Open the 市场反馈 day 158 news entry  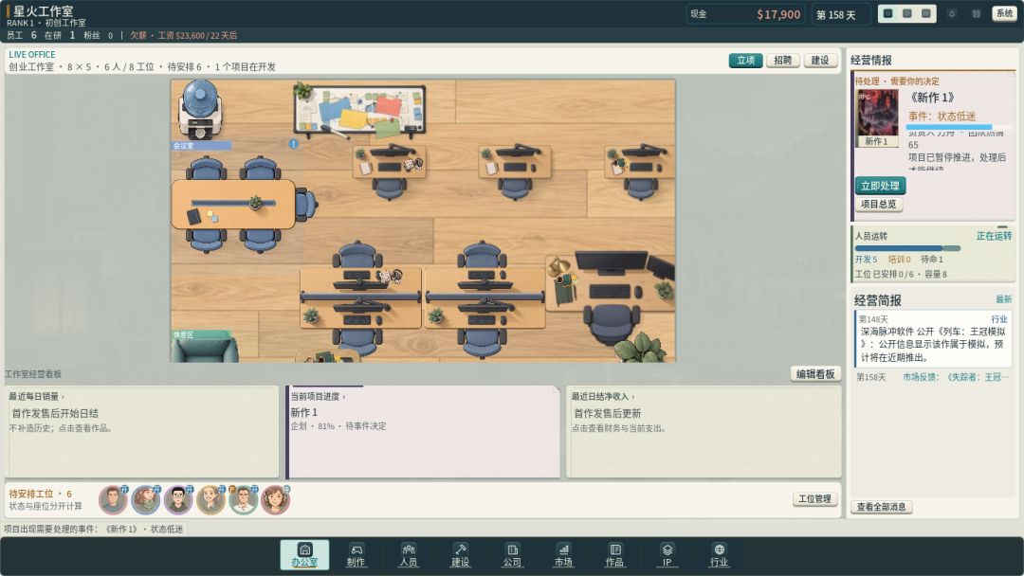933,377
